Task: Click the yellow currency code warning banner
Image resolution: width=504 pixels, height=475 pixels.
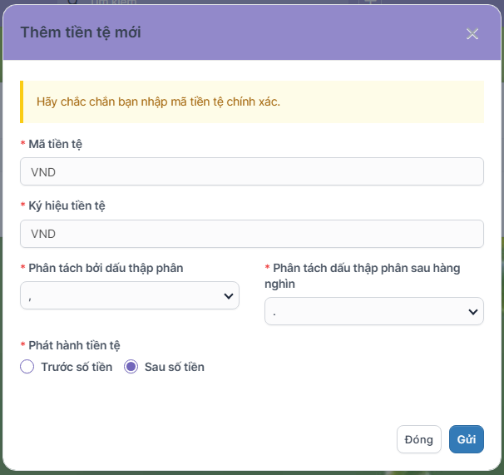Action: pyautogui.click(x=251, y=101)
